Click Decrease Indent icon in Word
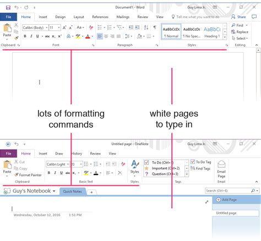261x241 pixels. [131, 28]
